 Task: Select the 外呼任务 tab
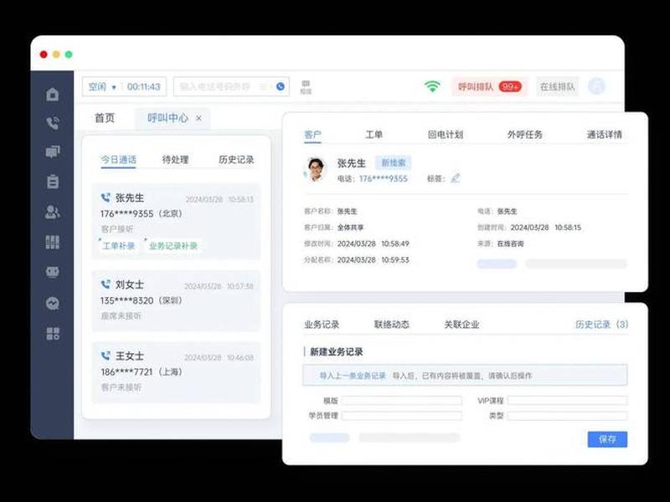tap(525, 135)
